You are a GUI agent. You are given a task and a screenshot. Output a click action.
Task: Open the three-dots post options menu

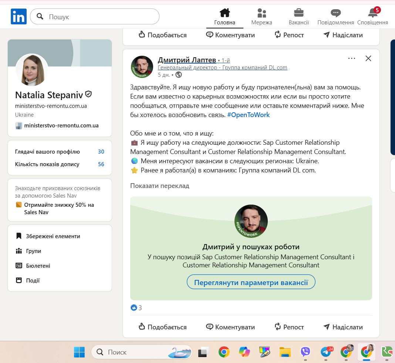(x=352, y=58)
